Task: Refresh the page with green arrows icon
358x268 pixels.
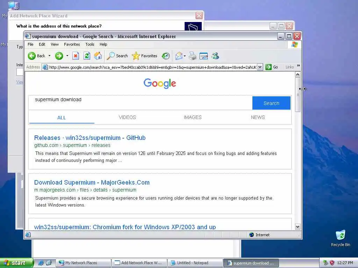Action: 87,56
